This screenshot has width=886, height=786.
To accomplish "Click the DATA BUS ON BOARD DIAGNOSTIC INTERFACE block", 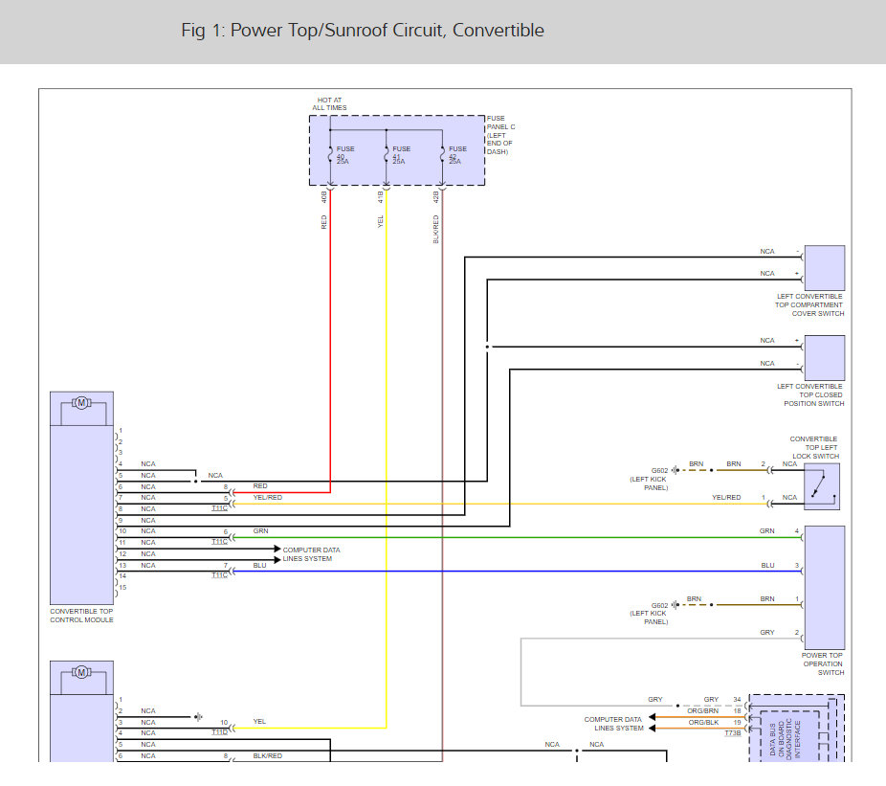I will (796, 729).
